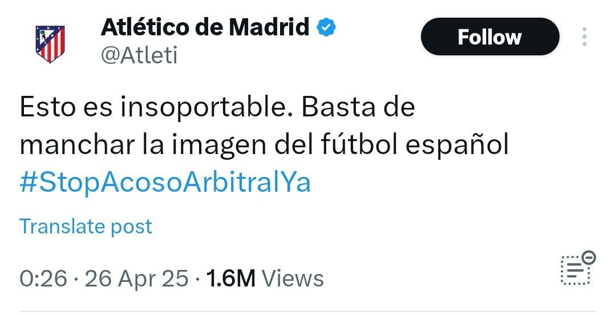This screenshot has height=315, width=616.
Task: Open the #StopAcosoArbitralYa hashtag
Action: click(165, 182)
